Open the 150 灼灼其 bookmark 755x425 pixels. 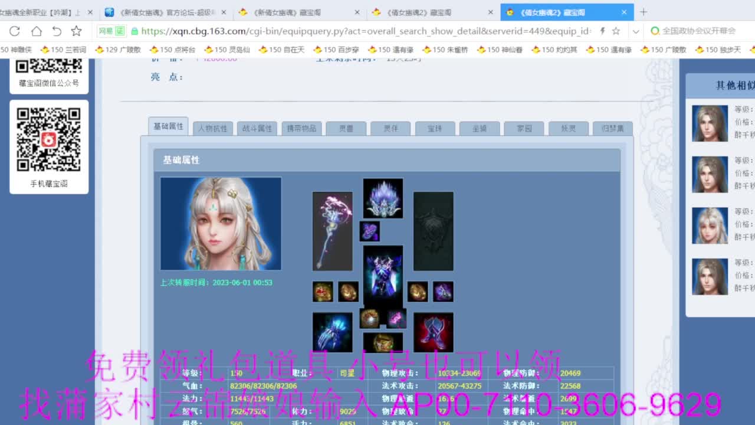point(554,50)
